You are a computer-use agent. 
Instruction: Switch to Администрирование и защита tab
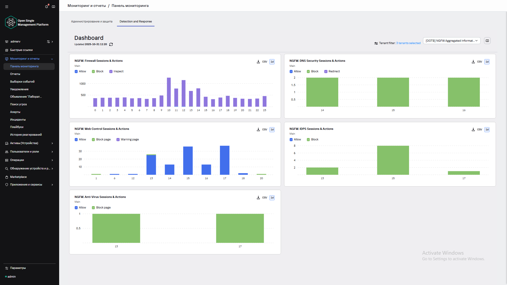(92, 22)
